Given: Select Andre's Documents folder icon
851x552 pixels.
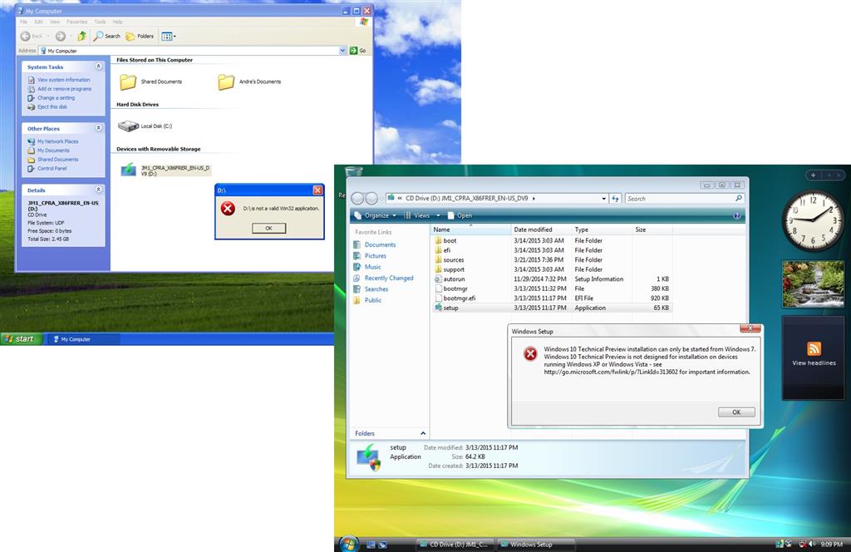Looking at the screenshot, I should click(x=226, y=82).
